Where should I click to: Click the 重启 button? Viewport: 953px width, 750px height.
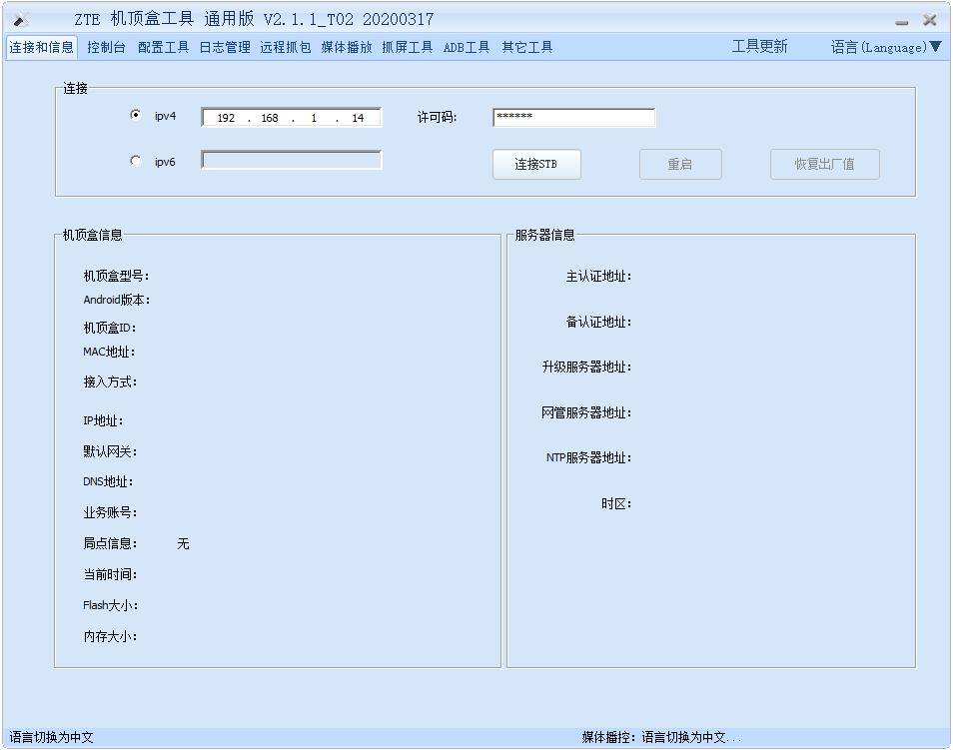pos(680,164)
